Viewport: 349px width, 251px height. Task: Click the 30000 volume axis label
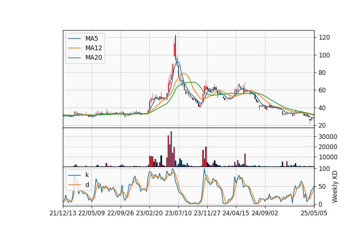tap(328, 137)
